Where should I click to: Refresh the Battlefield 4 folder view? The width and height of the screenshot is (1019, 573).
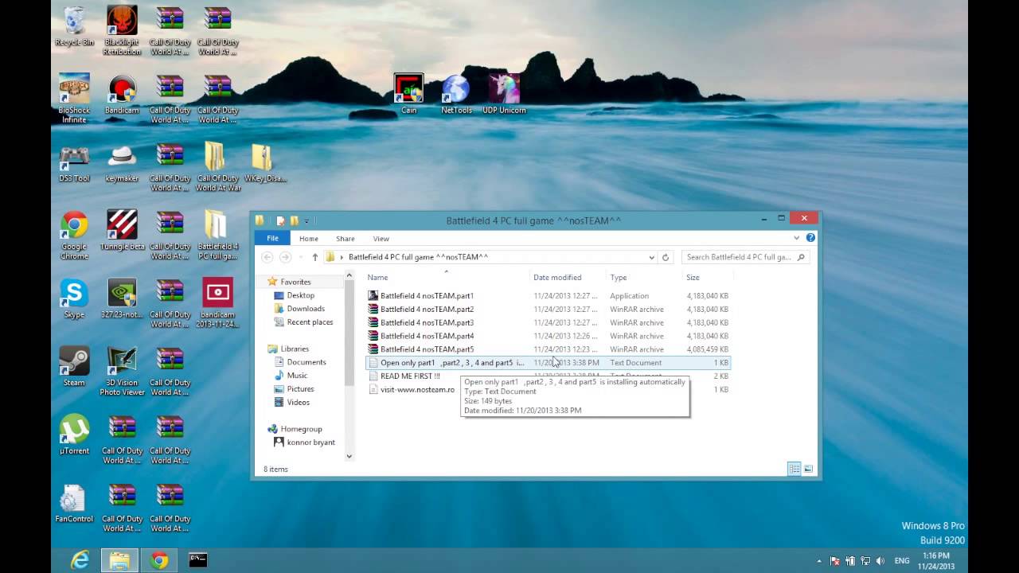(666, 257)
